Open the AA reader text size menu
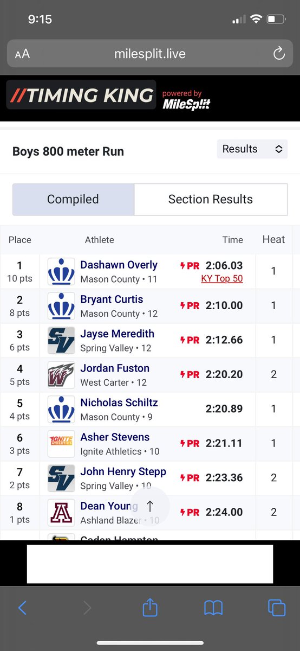The image size is (300, 651). [22, 54]
